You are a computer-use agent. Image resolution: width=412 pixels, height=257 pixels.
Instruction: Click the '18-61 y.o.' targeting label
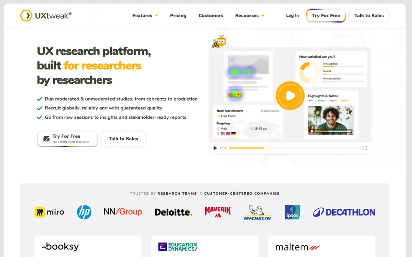[261, 128]
